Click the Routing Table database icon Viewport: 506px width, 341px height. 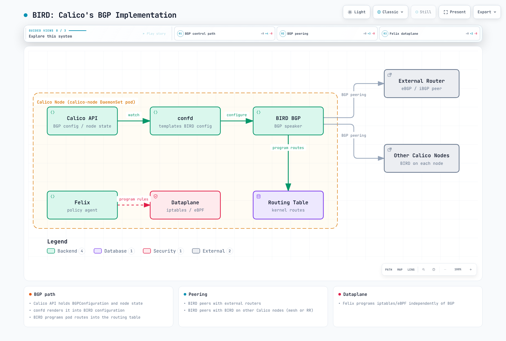pyautogui.click(x=259, y=196)
